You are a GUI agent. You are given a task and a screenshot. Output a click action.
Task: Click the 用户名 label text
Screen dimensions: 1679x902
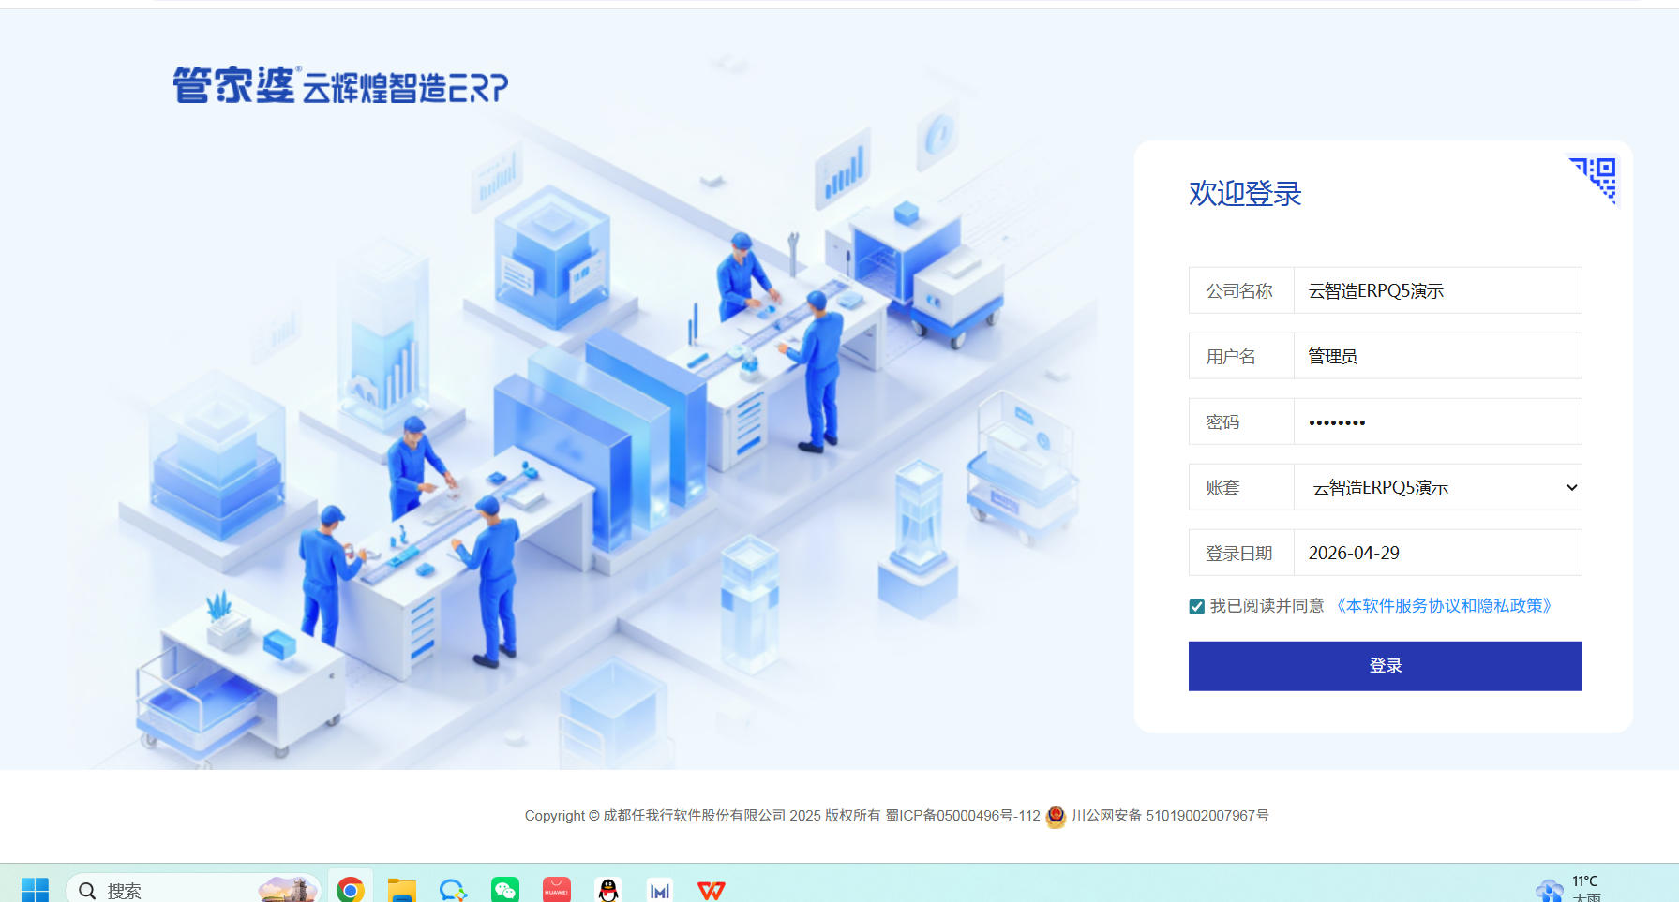click(1231, 356)
